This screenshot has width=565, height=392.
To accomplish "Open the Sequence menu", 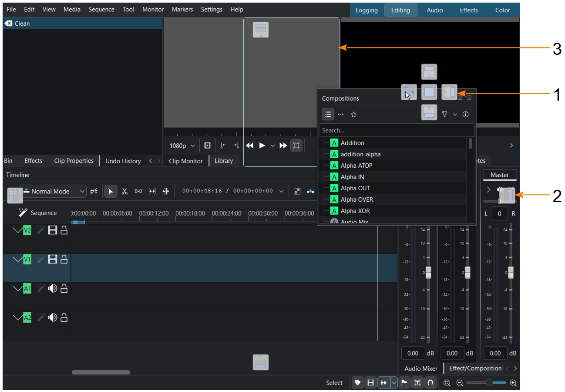I will (101, 9).
